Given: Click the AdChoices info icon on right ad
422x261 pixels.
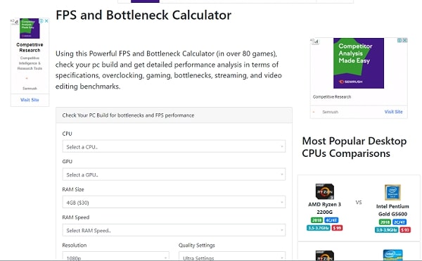Looking at the screenshot, I should click(x=399, y=40).
